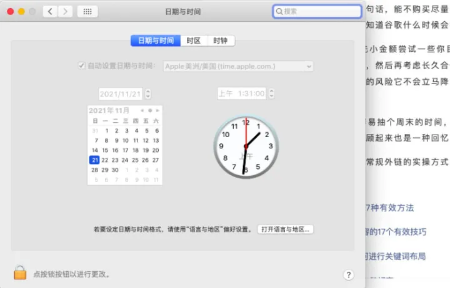Image resolution: width=450 pixels, height=288 pixels.
Task: Select highlighted day 21 in calendar
Action: (x=95, y=160)
